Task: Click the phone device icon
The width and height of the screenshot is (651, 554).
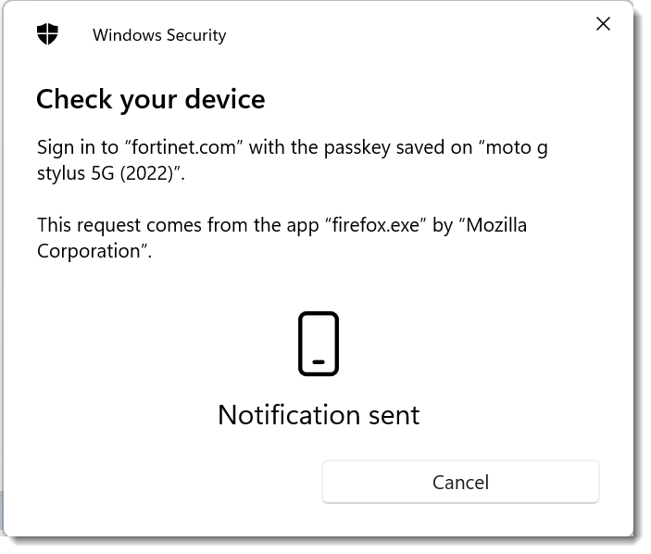Action: [319, 344]
